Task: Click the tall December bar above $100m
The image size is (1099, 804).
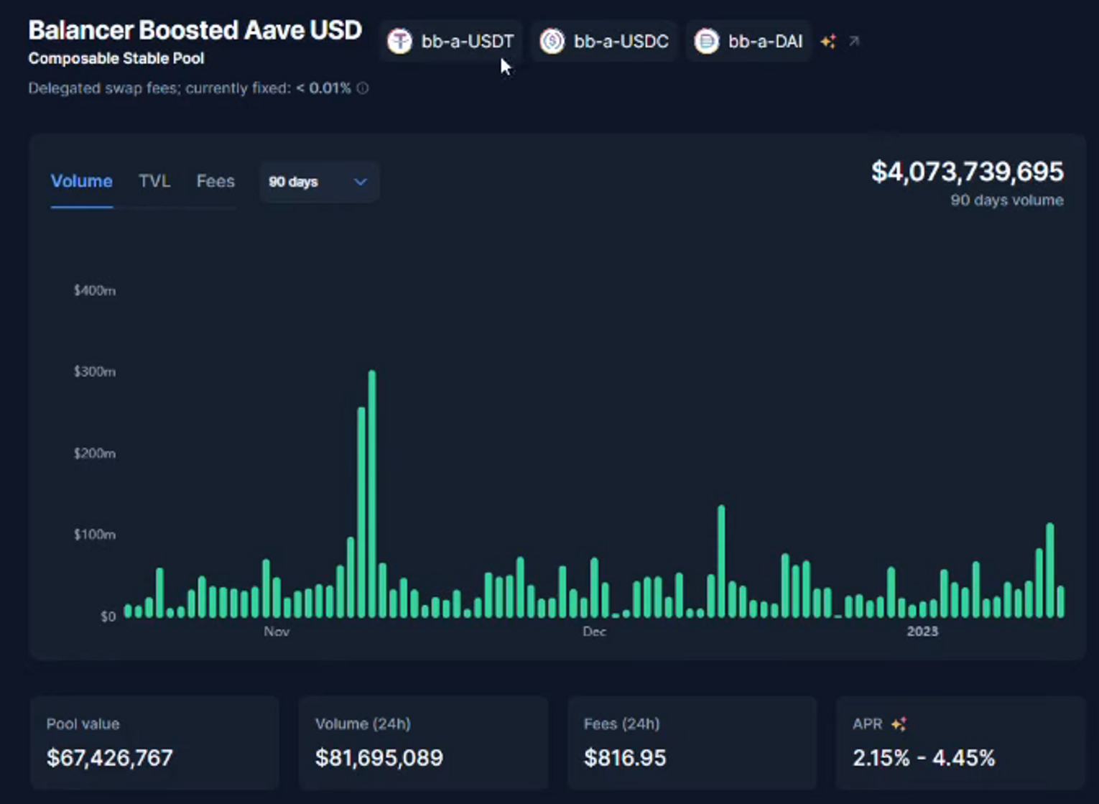Action: coord(721,561)
